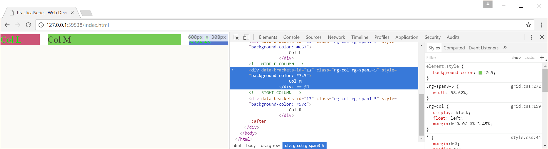548x149 pixels.
Task: Click the float: left declaration
Action: (448, 118)
